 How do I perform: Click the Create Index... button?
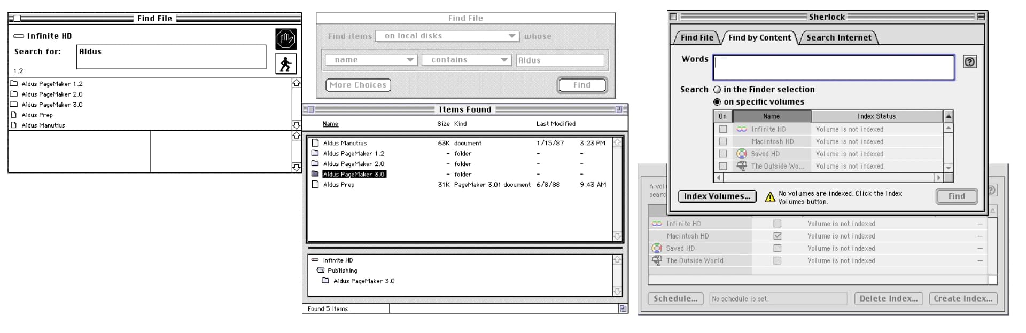pyautogui.click(x=963, y=299)
